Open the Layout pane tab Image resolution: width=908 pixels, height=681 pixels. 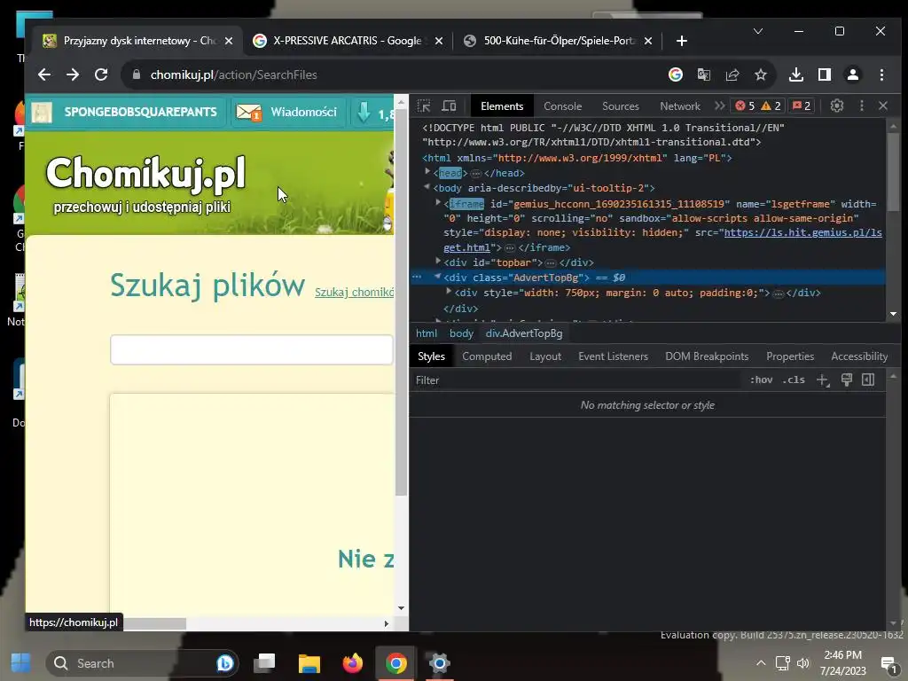[x=545, y=356]
